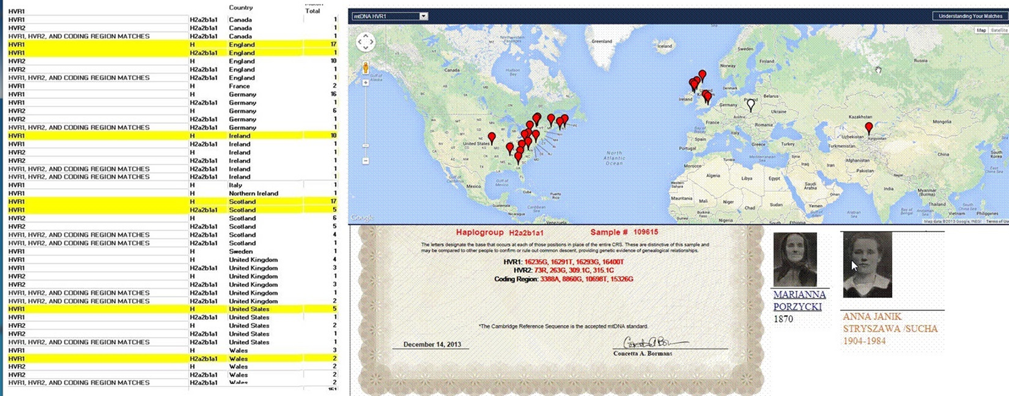Click the Concetta A. Bormans signature name
Viewport: 1009px width, 396px height.
pos(643,353)
